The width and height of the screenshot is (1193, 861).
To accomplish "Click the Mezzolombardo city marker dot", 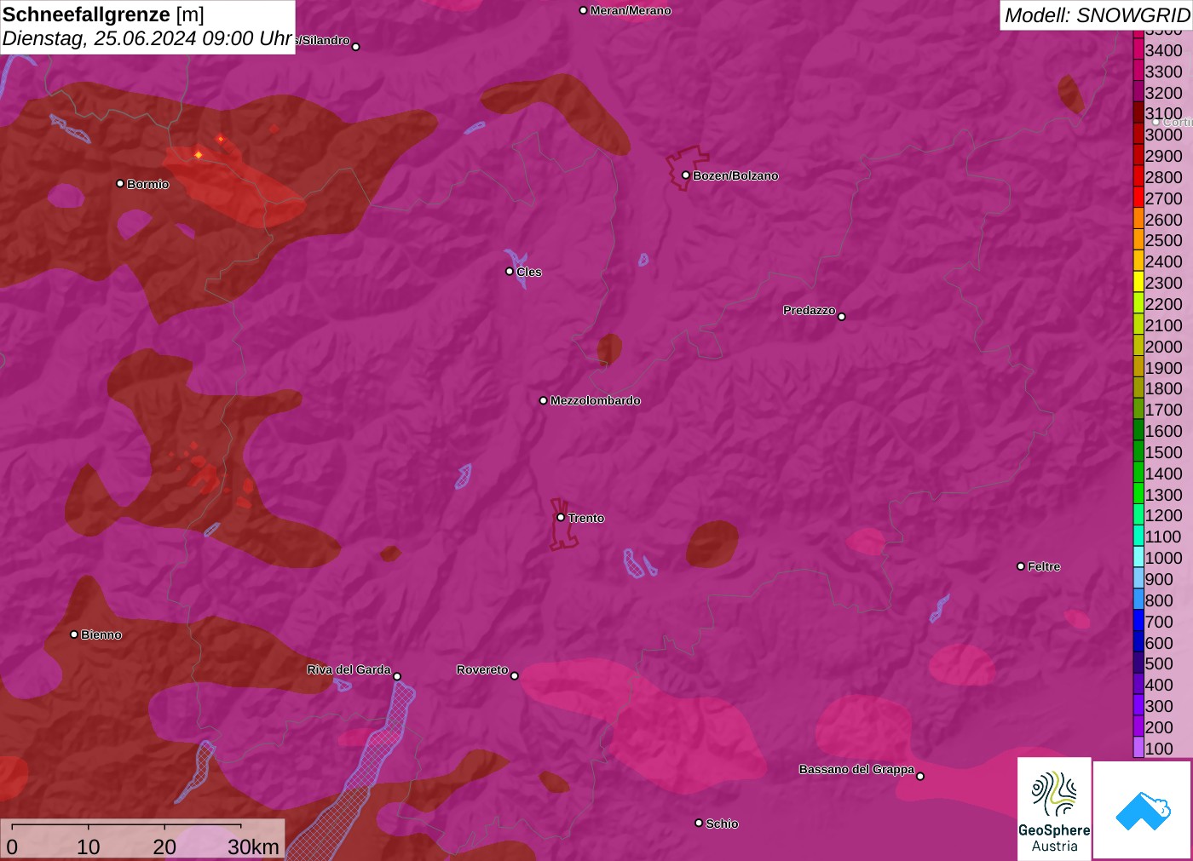I will (544, 399).
